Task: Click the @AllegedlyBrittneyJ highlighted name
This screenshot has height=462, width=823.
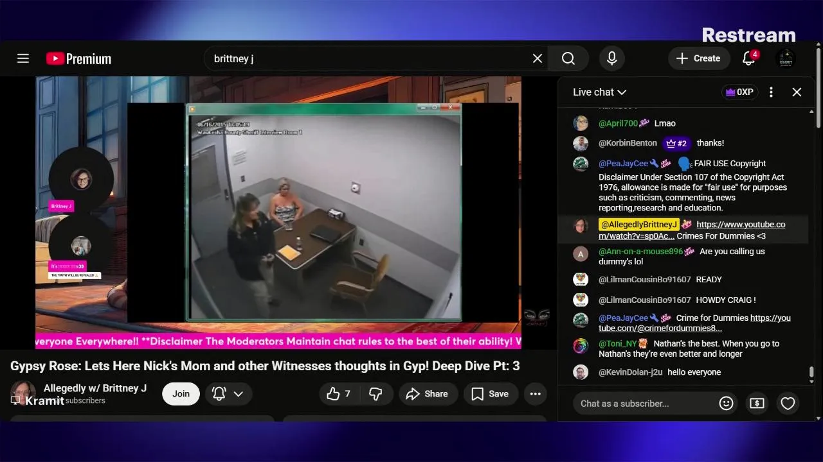Action: point(638,225)
